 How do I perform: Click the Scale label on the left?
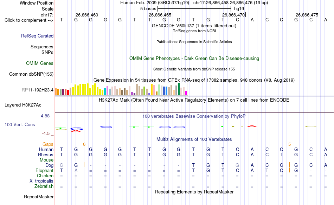(x=47, y=9)
